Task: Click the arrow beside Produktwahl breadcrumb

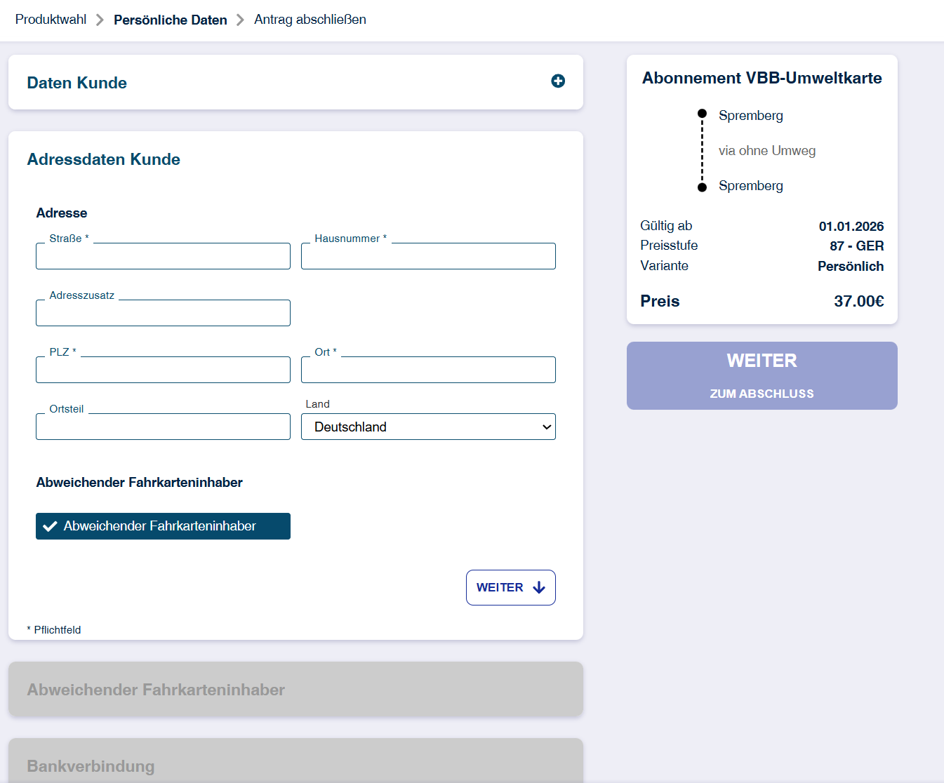Action: [x=100, y=20]
